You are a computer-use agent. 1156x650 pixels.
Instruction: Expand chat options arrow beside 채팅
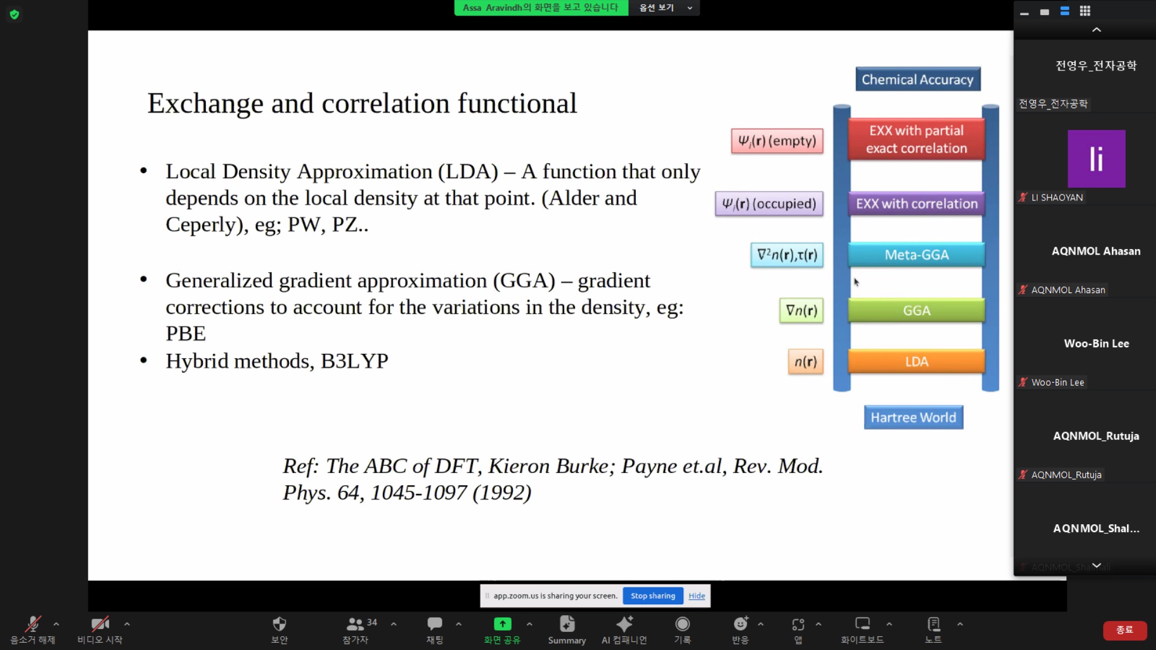[x=459, y=624]
